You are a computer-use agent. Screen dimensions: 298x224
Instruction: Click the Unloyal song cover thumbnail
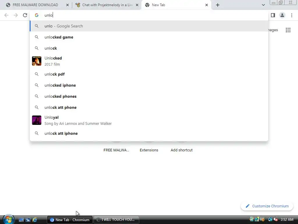[37, 120]
